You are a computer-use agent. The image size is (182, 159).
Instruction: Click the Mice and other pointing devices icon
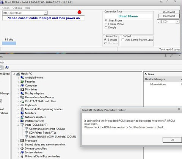(x=22, y=109)
